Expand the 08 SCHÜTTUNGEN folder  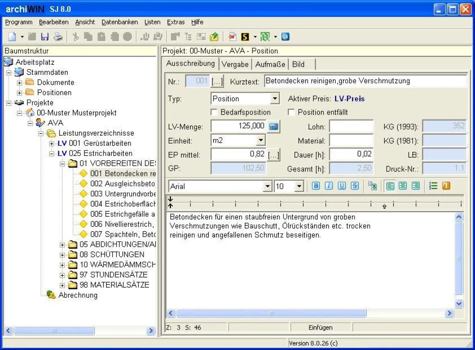[62, 255]
